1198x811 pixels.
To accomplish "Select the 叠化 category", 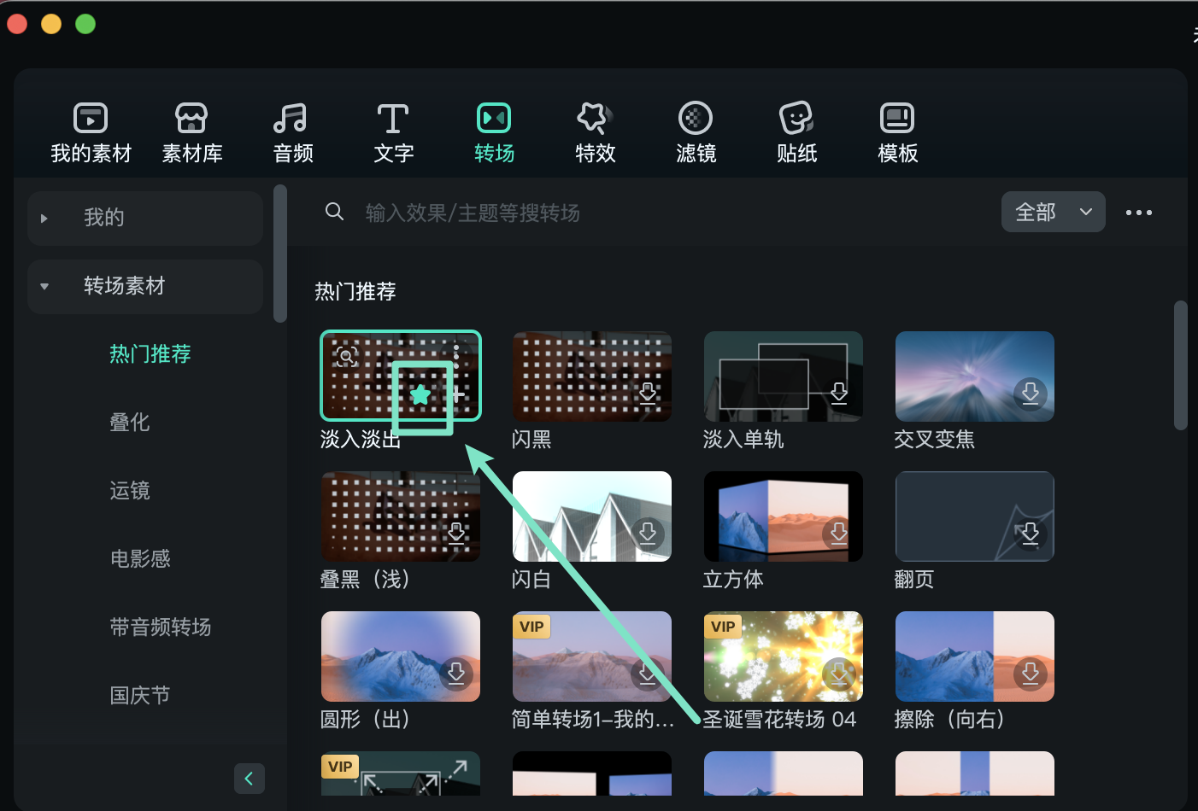I will coord(130,423).
